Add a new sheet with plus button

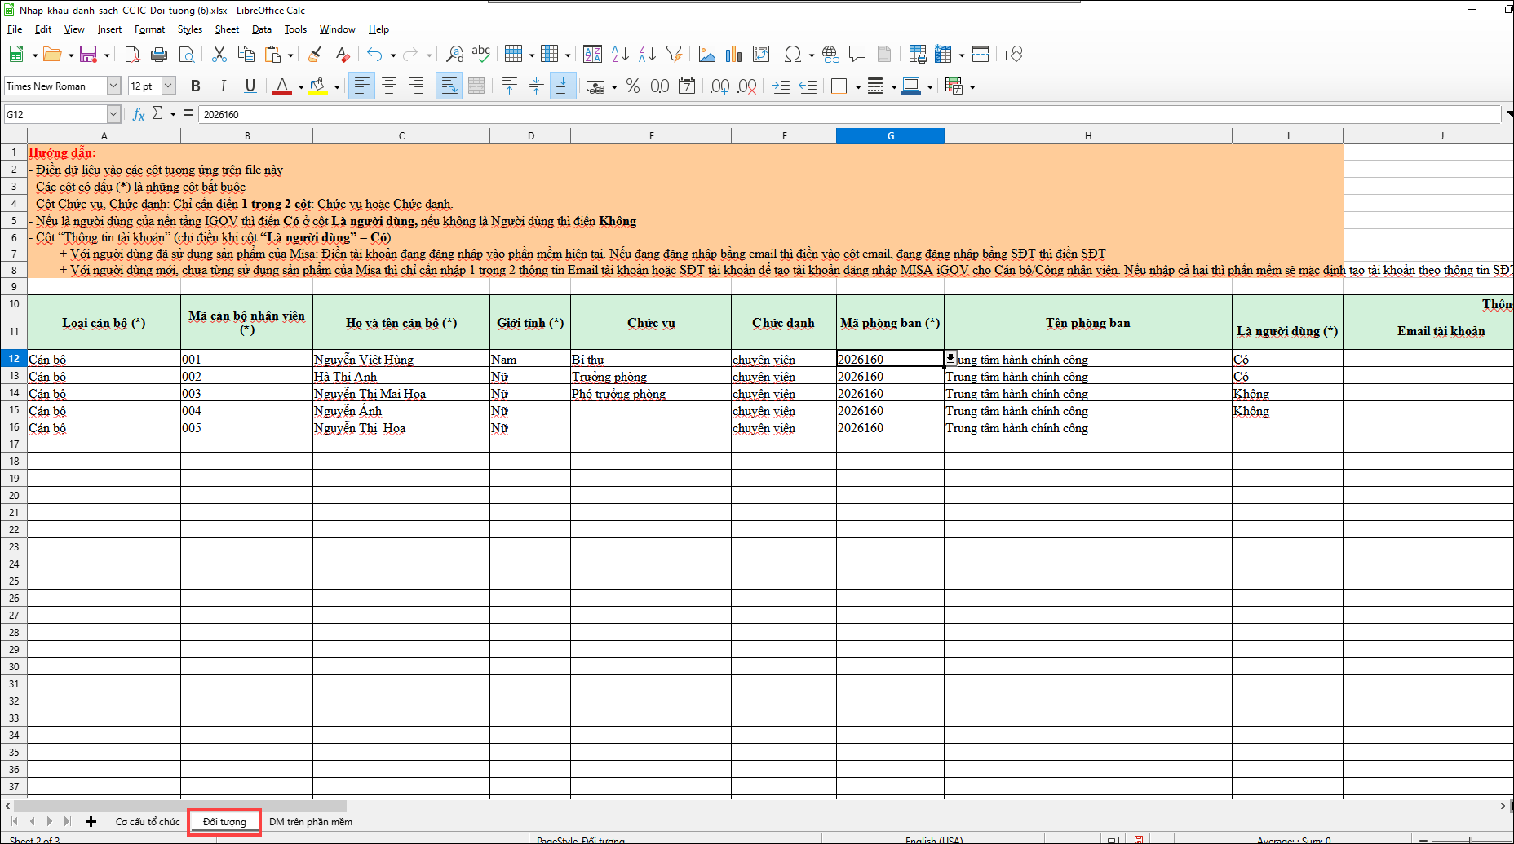click(91, 821)
